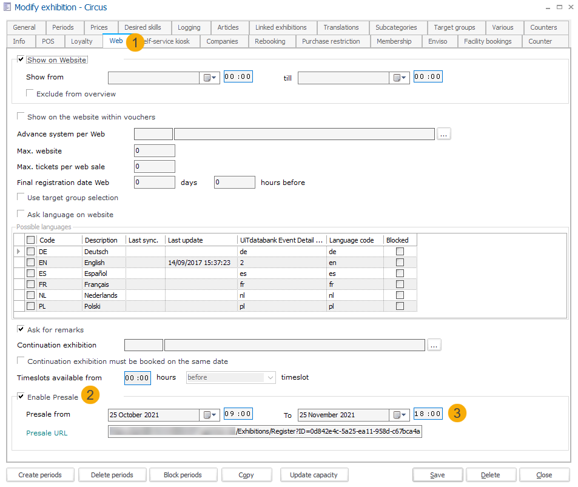The height and width of the screenshot is (487, 578).
Task: Open Presale from date calendar picker
Action: click(210, 415)
